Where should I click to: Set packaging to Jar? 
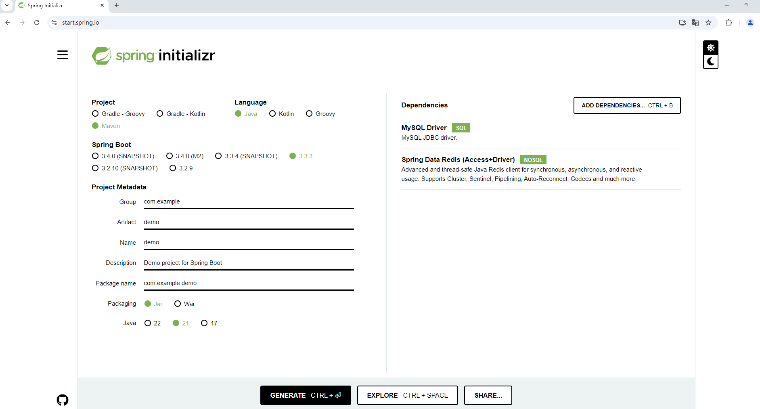click(153, 304)
